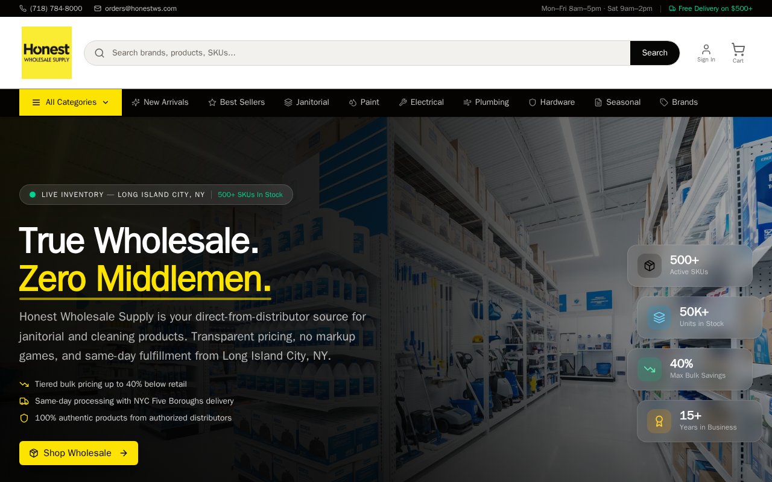Click the Tiered bulk pricing bullet text

click(x=111, y=384)
